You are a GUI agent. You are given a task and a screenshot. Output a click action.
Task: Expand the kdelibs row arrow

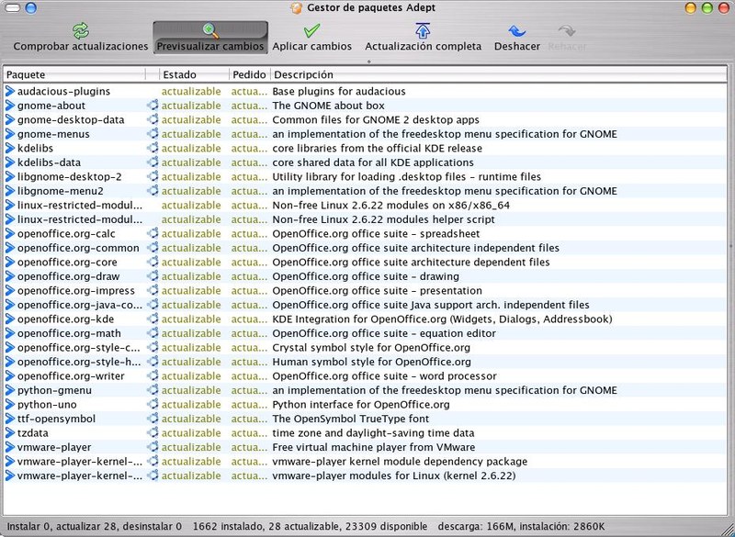coord(10,149)
